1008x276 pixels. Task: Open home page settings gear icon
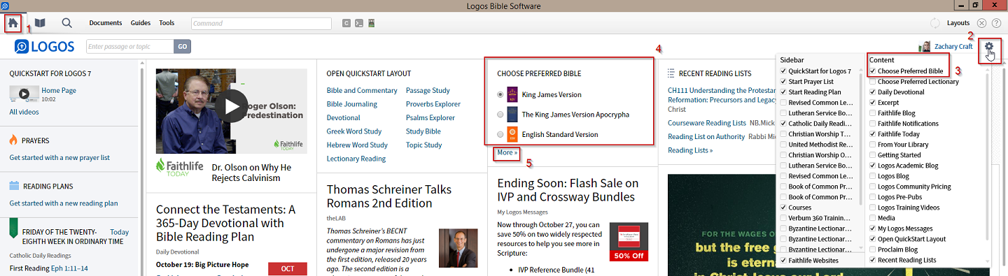pos(989,47)
